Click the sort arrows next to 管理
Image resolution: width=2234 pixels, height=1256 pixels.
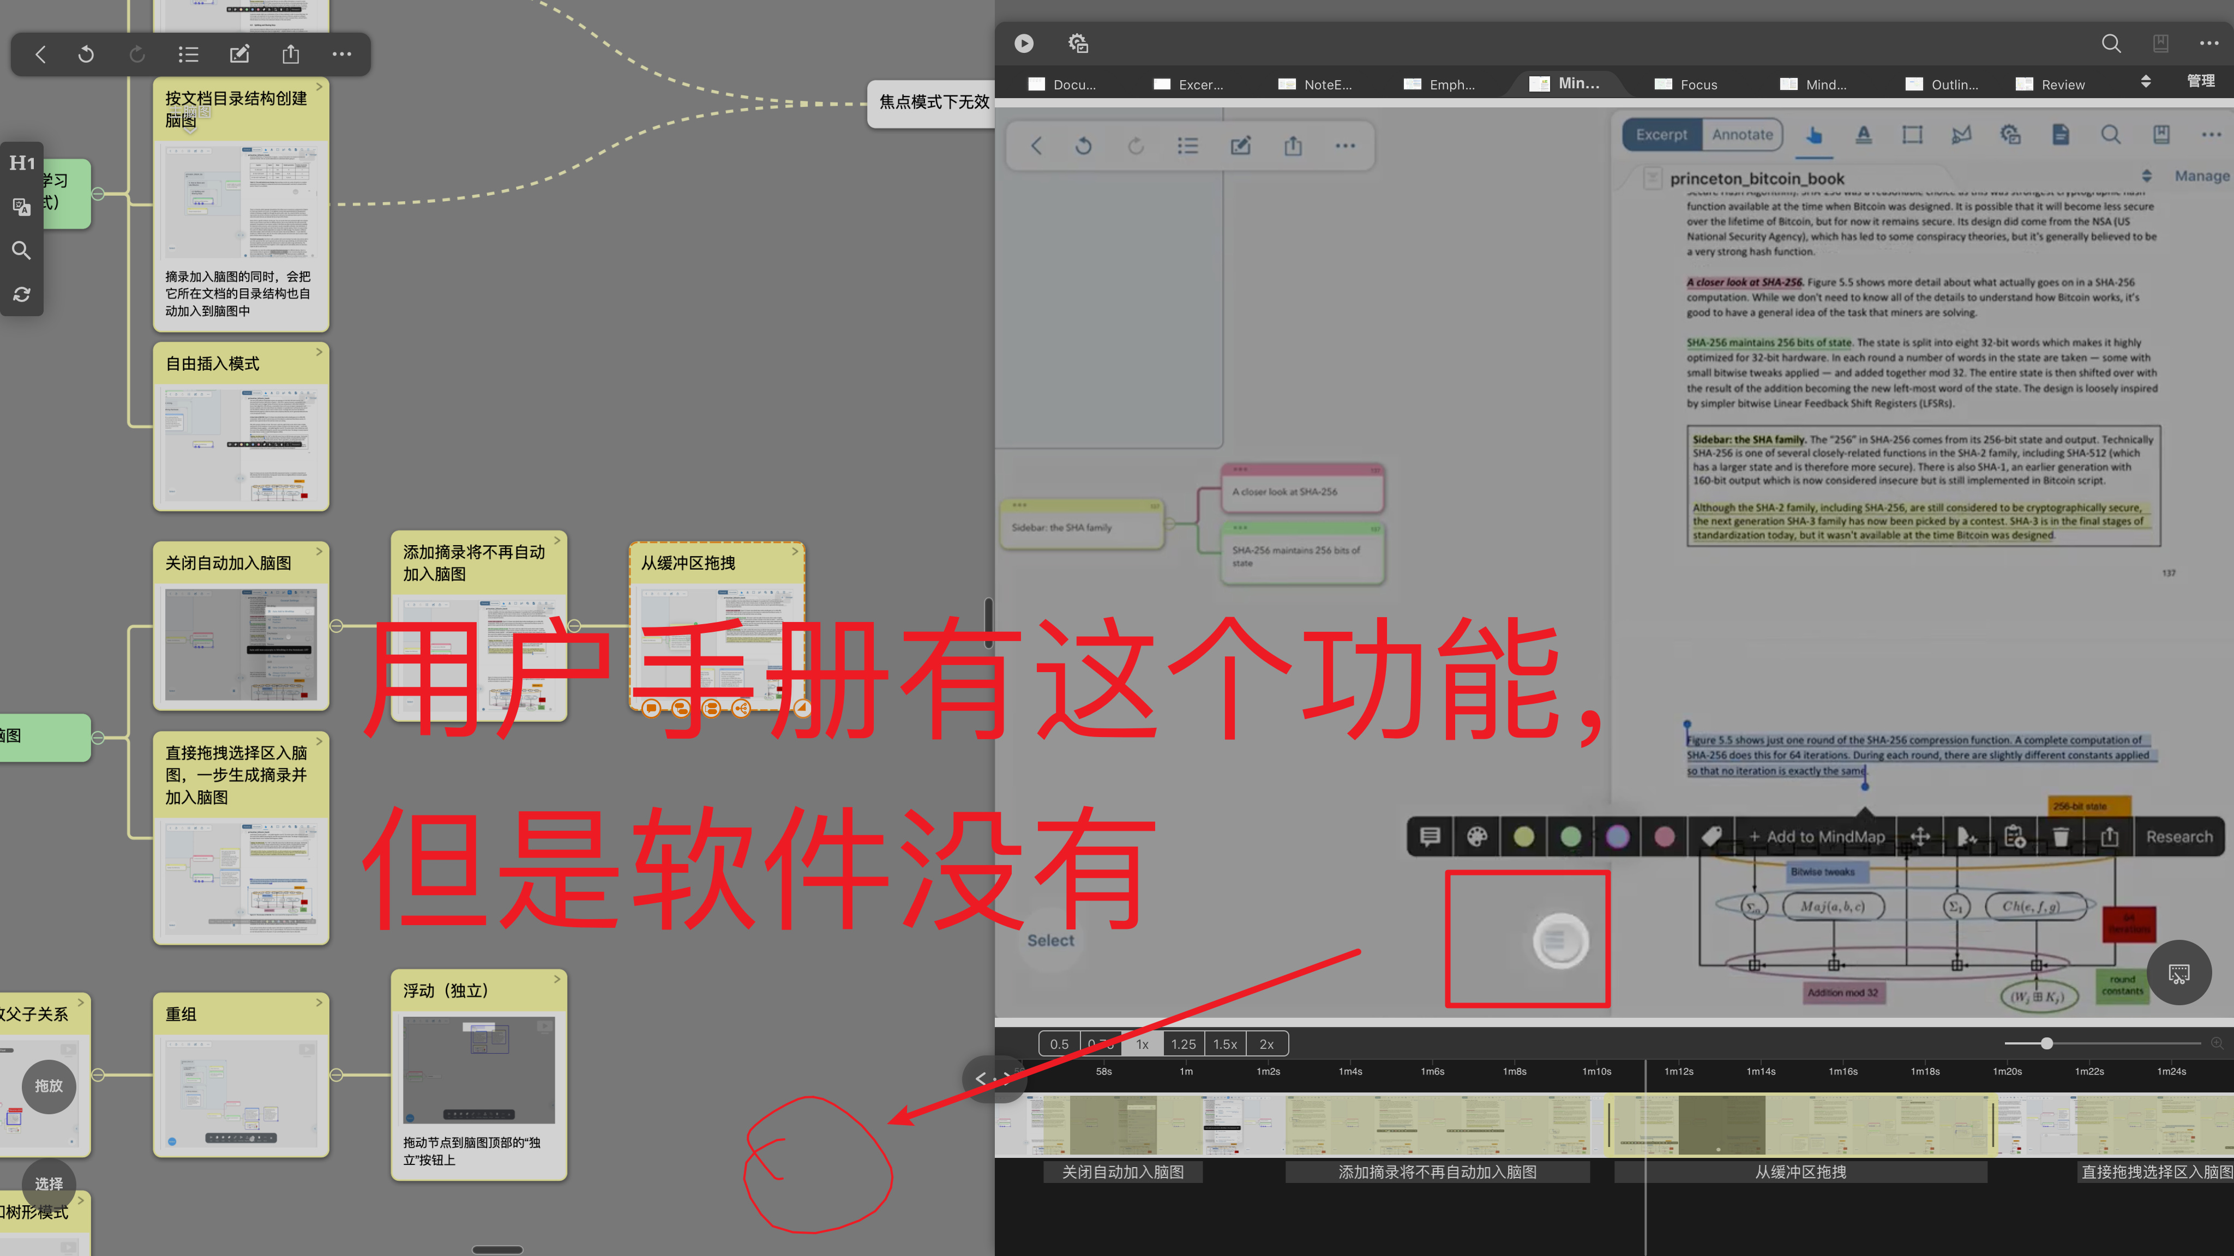point(2146,81)
